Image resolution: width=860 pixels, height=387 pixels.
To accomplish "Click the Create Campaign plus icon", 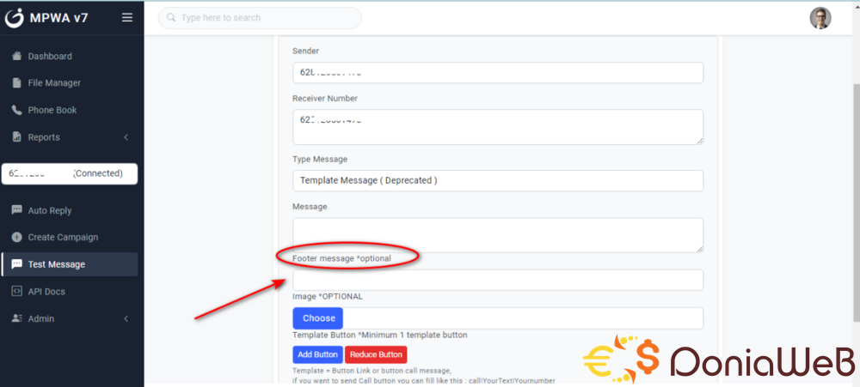I will (x=17, y=237).
